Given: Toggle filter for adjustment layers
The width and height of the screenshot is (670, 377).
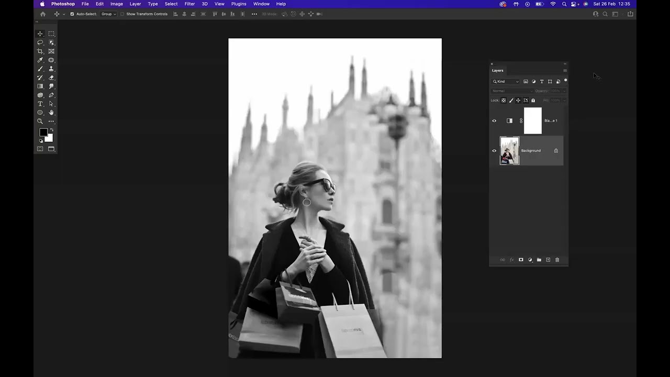Looking at the screenshot, I should pyautogui.click(x=533, y=82).
